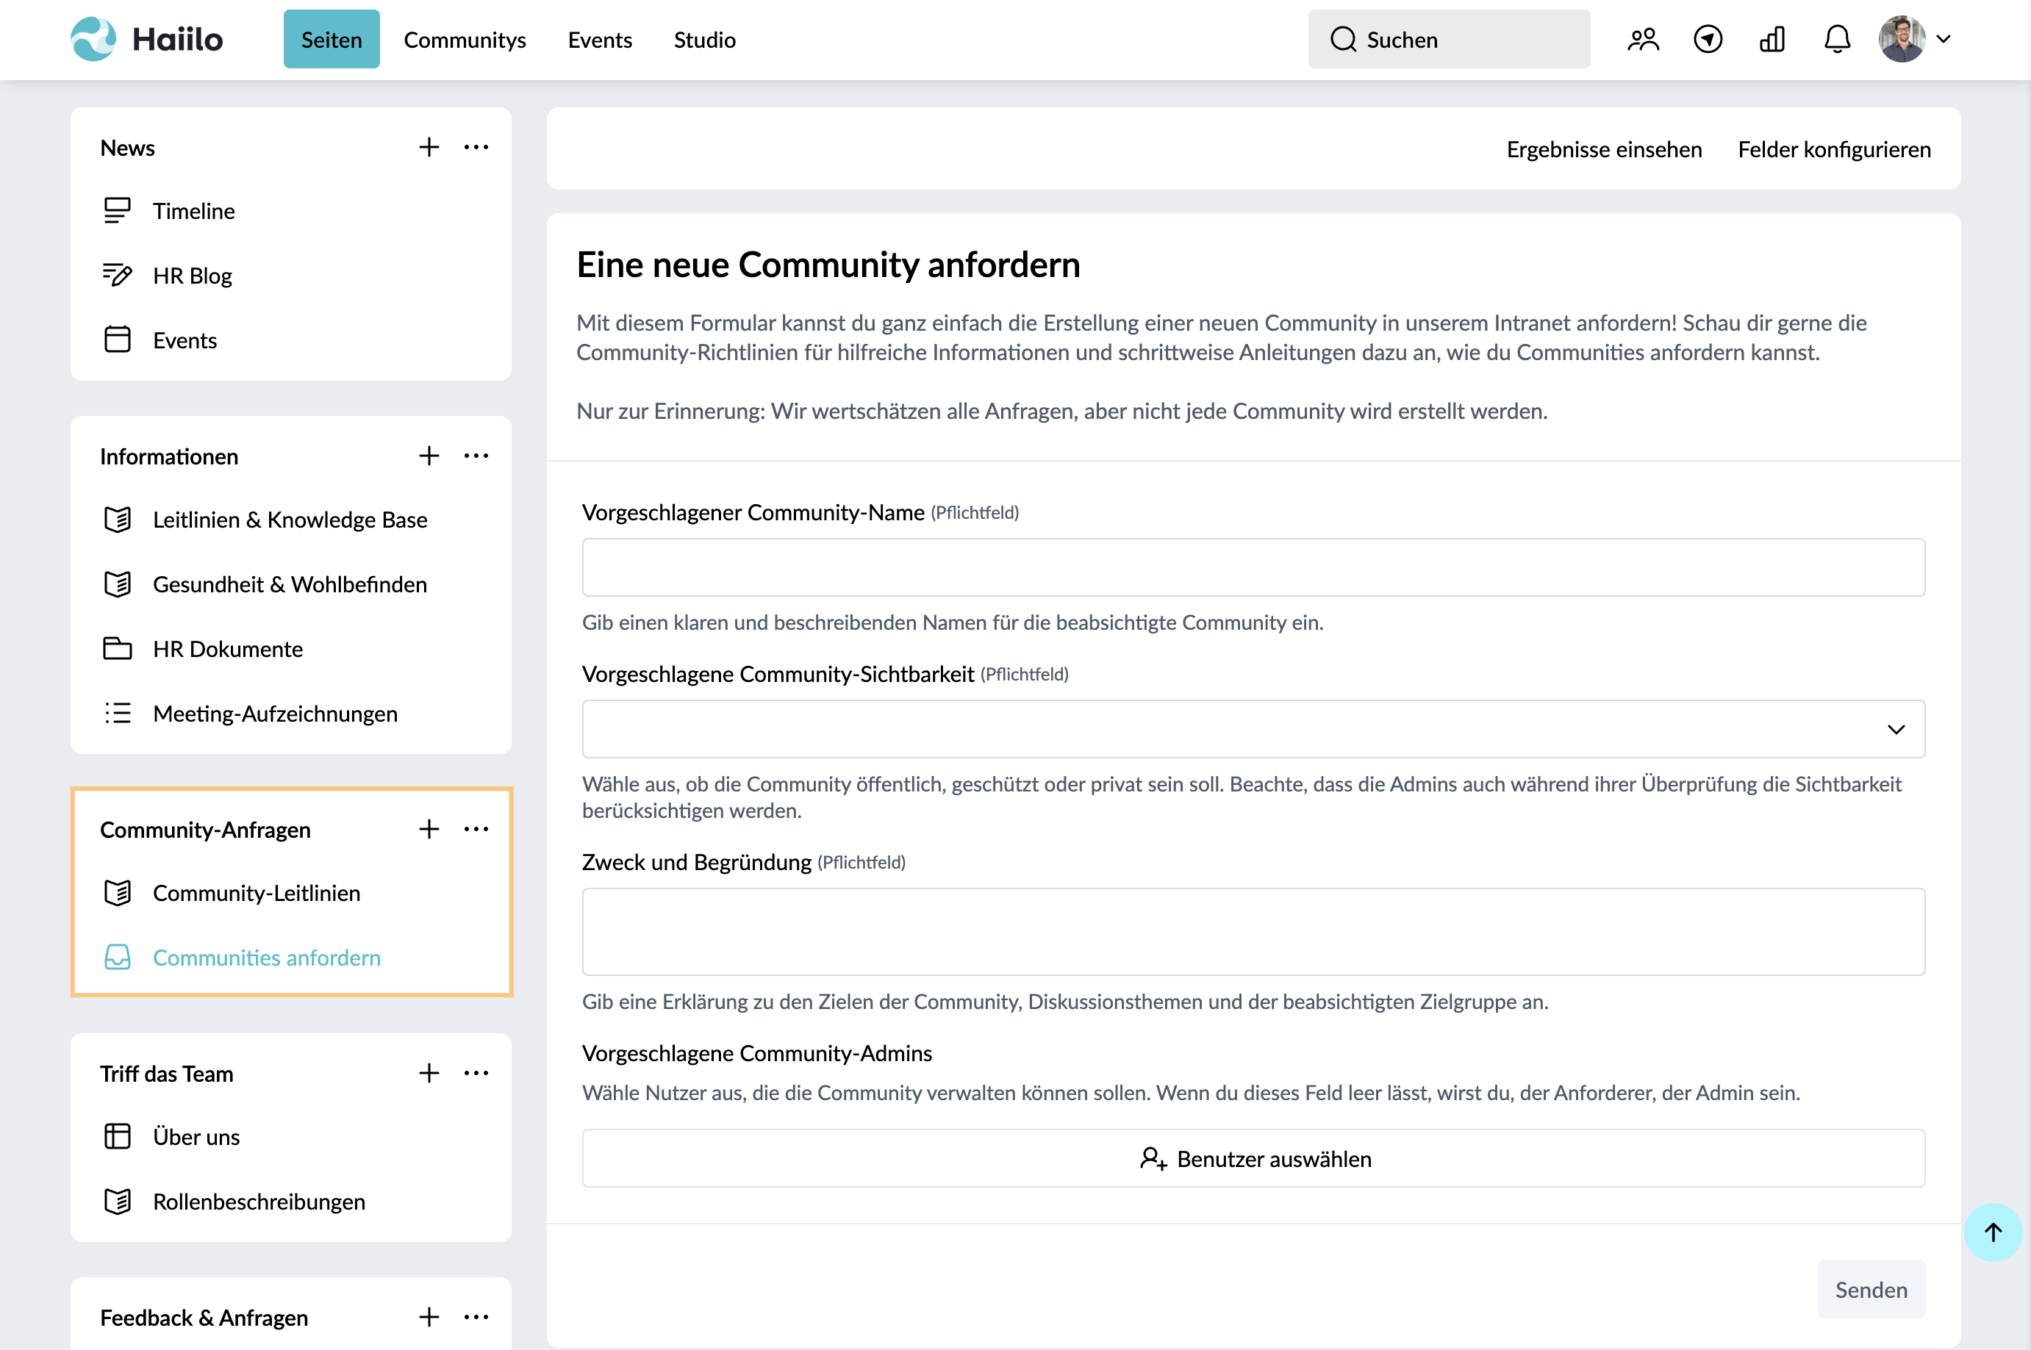Screen dimensions: 2031x1350
Task: Click the Leitlinien & Knowledge Base wiki icon
Action: point(117,519)
